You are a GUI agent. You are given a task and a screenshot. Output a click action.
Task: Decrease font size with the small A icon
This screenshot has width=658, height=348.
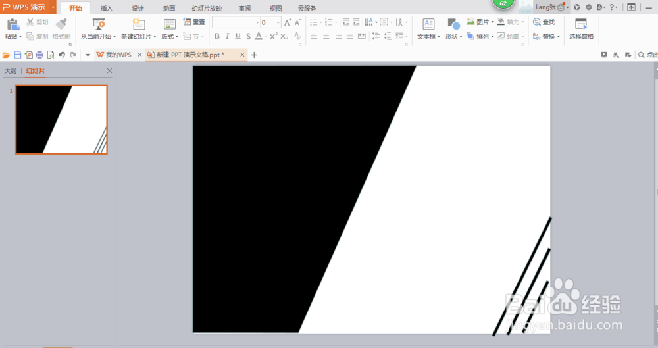pyautogui.click(x=297, y=22)
